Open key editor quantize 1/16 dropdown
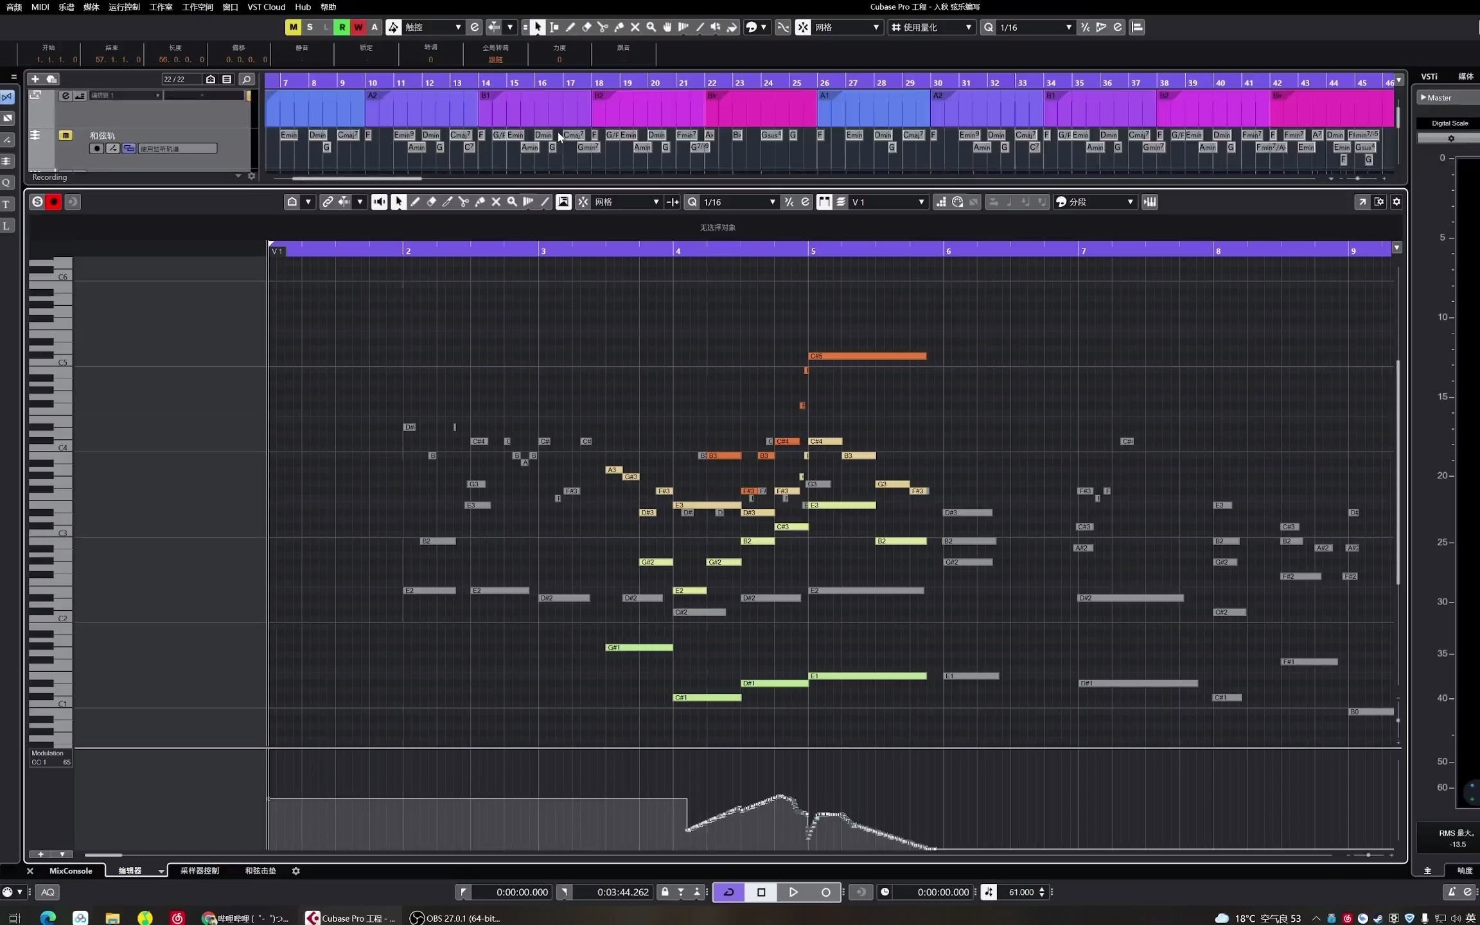 (739, 202)
